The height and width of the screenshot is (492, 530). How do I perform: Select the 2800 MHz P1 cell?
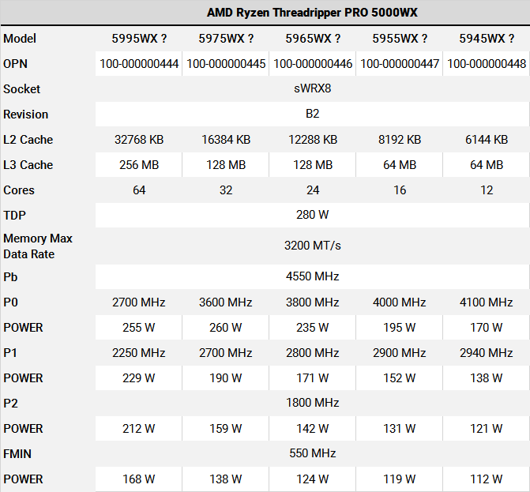[313, 353]
